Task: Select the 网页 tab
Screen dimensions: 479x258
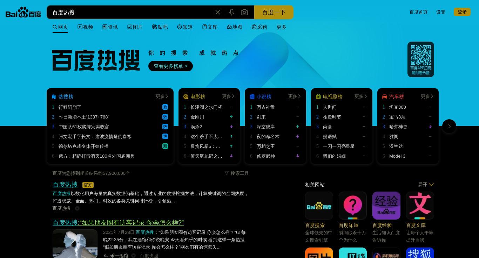Action: click(60, 27)
